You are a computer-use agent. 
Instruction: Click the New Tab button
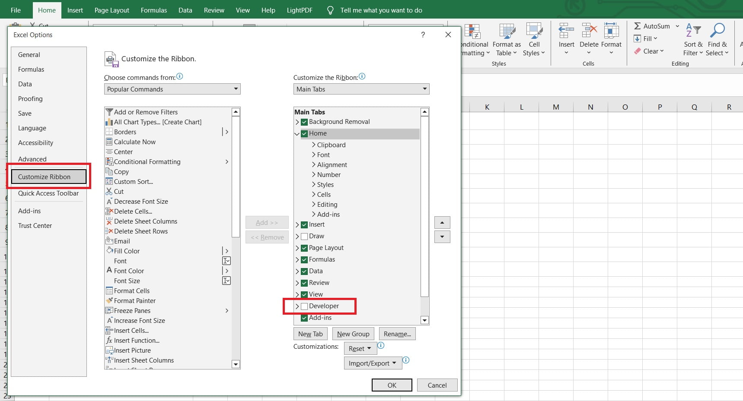(310, 334)
